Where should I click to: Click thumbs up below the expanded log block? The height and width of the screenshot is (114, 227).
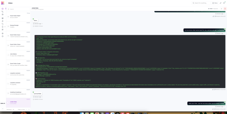coord(213,89)
